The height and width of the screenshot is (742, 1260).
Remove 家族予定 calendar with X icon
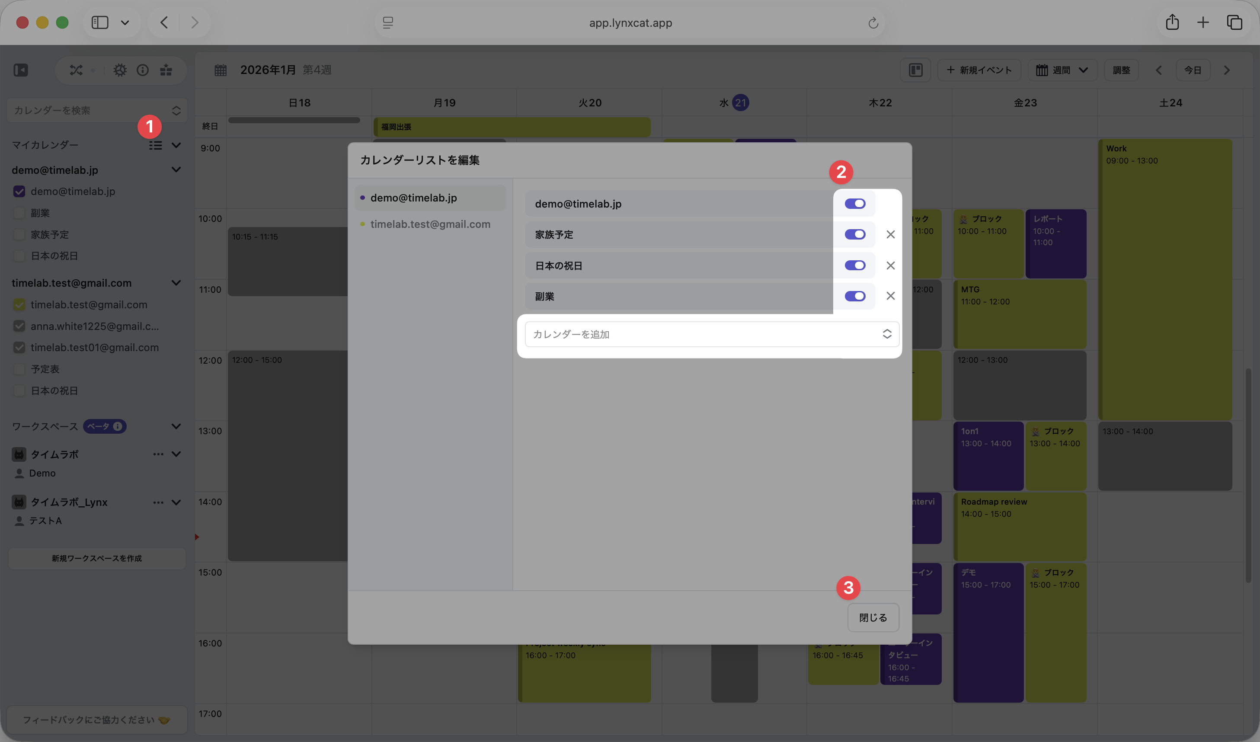click(x=890, y=234)
